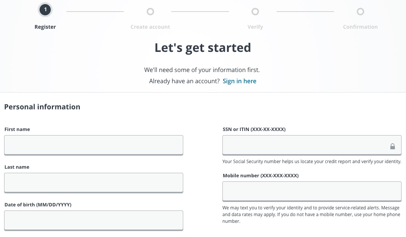Click the Date of birth input field
Image resolution: width=406 pixels, height=237 pixels.
tap(93, 220)
